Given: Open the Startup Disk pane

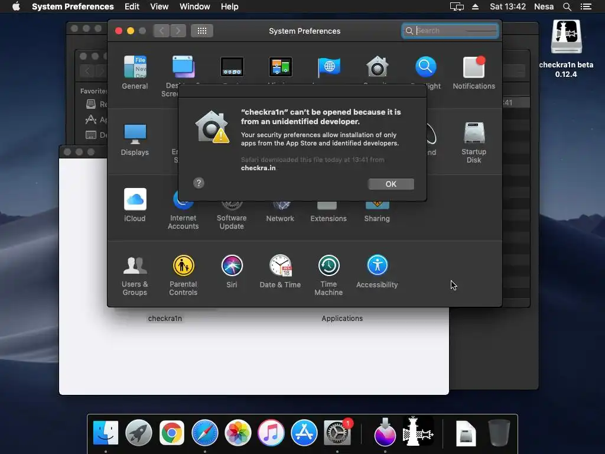Looking at the screenshot, I should 474,142.
